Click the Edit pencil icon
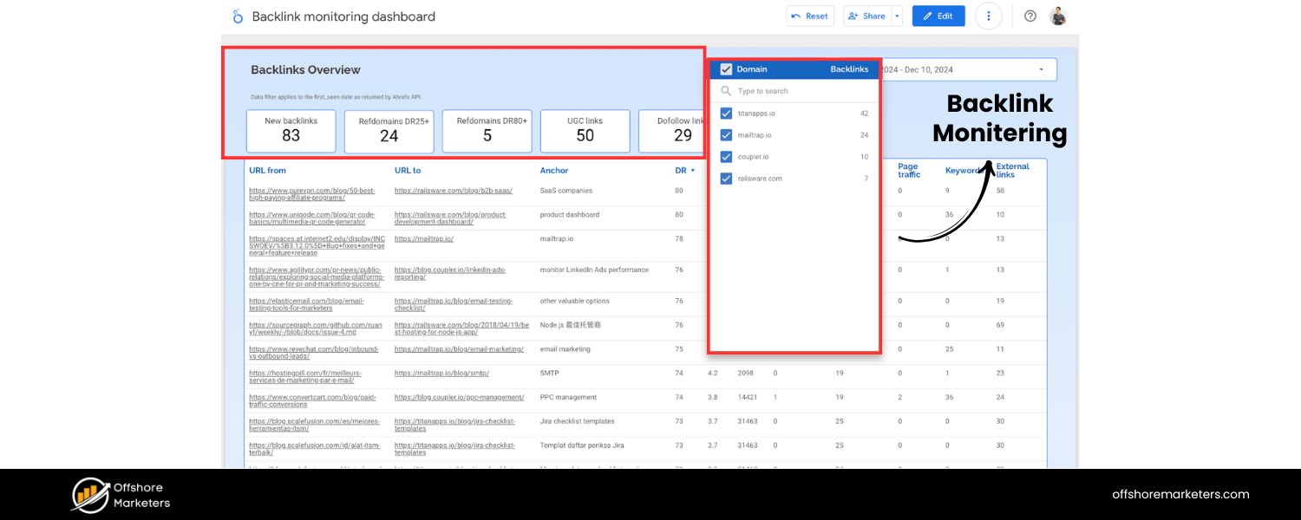This screenshot has width=1301, height=520. 926,16
